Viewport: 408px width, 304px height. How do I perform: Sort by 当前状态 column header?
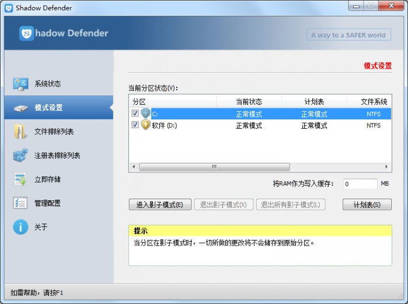pos(249,101)
